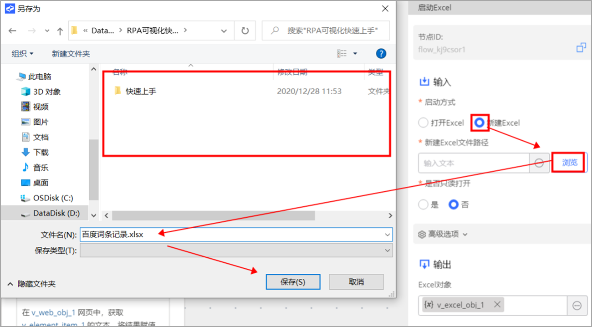592x327 pixels.
Task: Click the 浏览 button
Action: point(569,163)
